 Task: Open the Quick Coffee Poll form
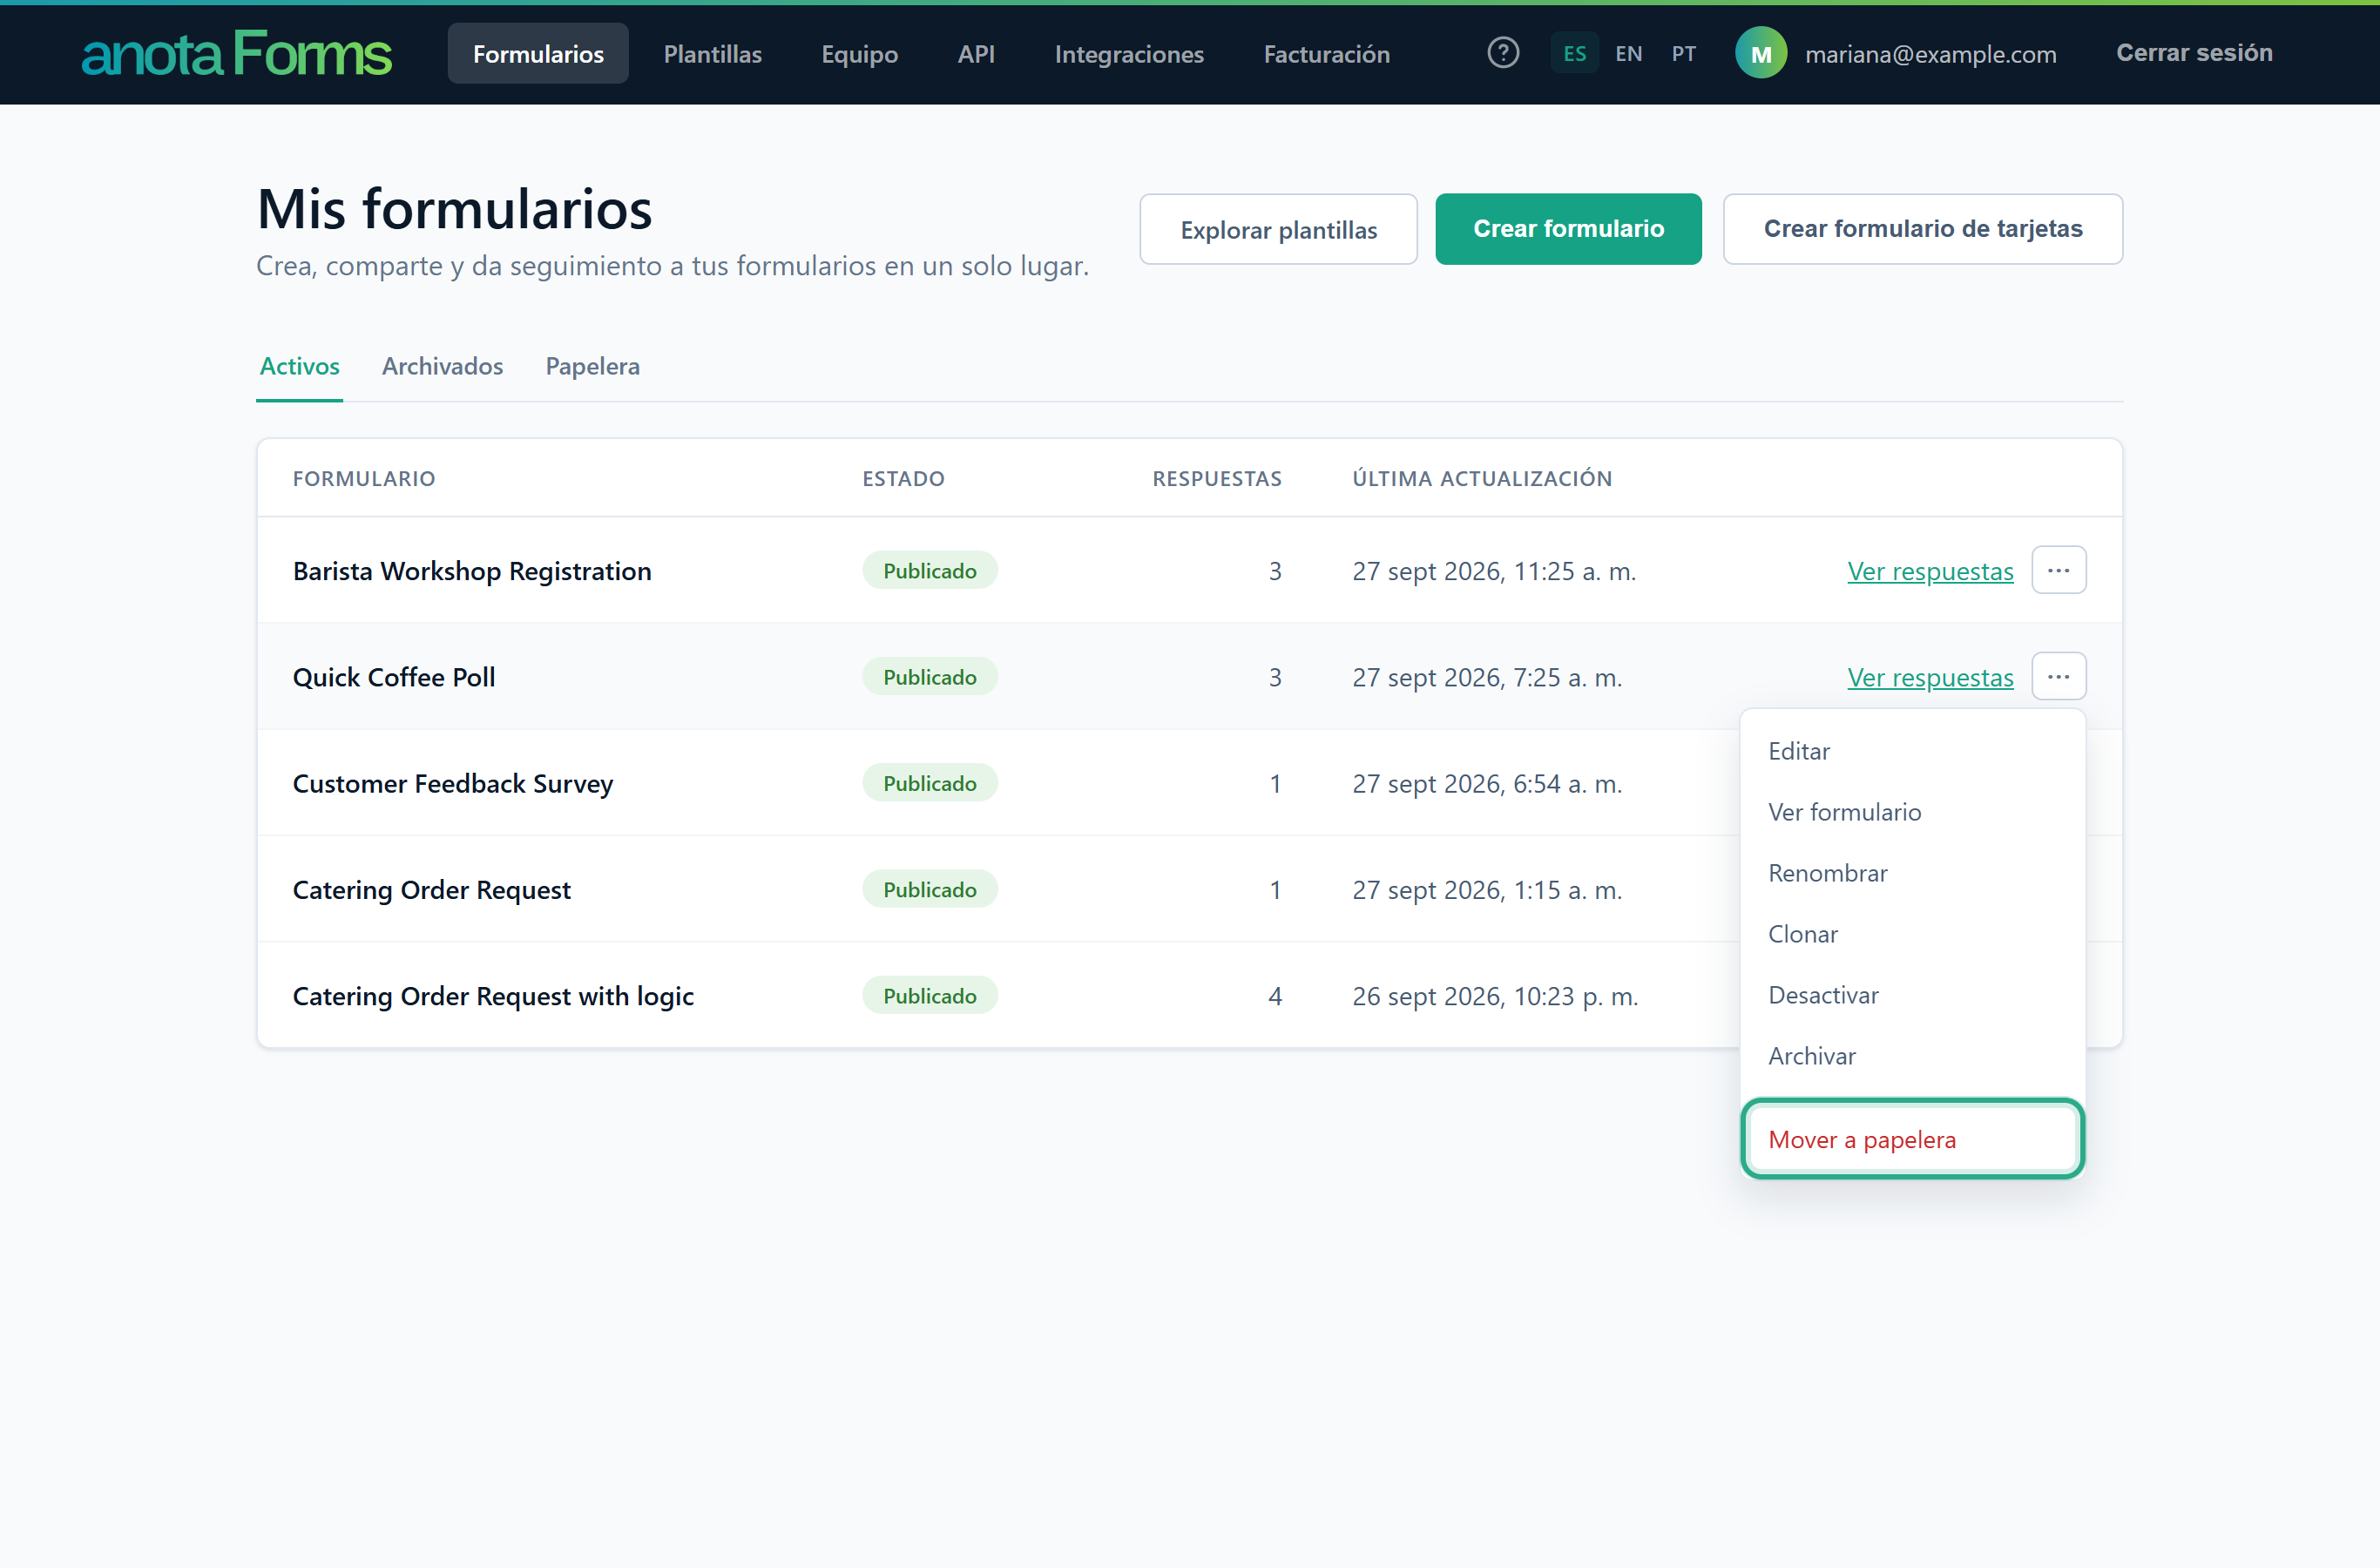pos(394,677)
